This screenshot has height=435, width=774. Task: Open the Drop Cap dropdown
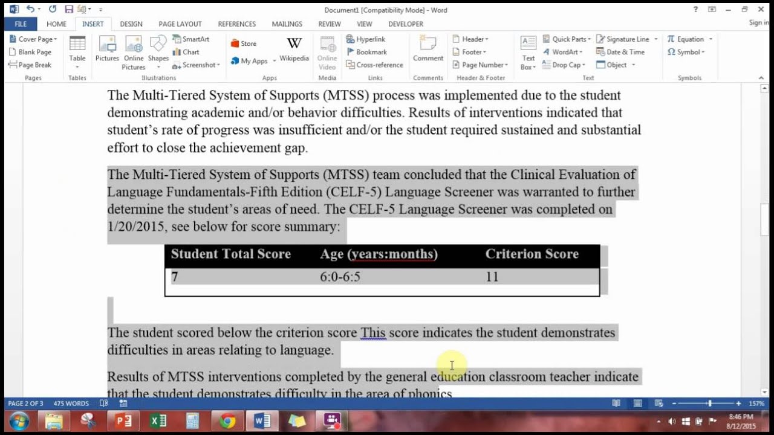pyautogui.click(x=564, y=65)
